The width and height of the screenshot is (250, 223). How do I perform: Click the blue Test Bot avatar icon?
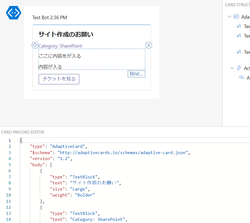(x=14, y=13)
